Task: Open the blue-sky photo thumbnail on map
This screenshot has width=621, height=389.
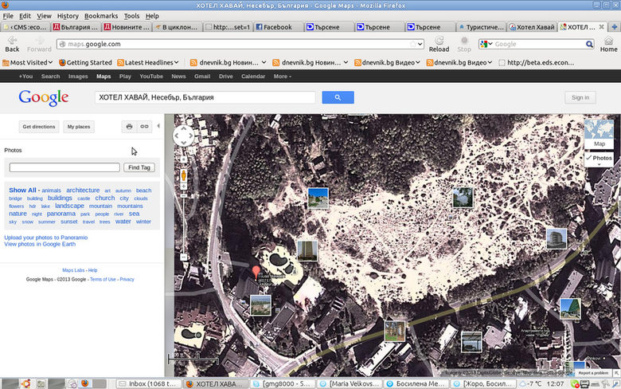Action: (318, 198)
